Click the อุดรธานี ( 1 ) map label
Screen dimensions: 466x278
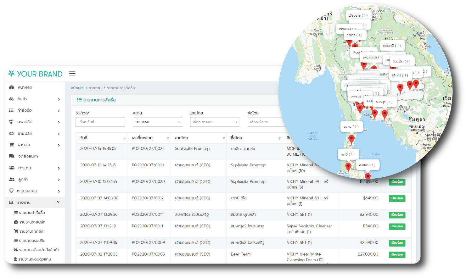(392, 46)
